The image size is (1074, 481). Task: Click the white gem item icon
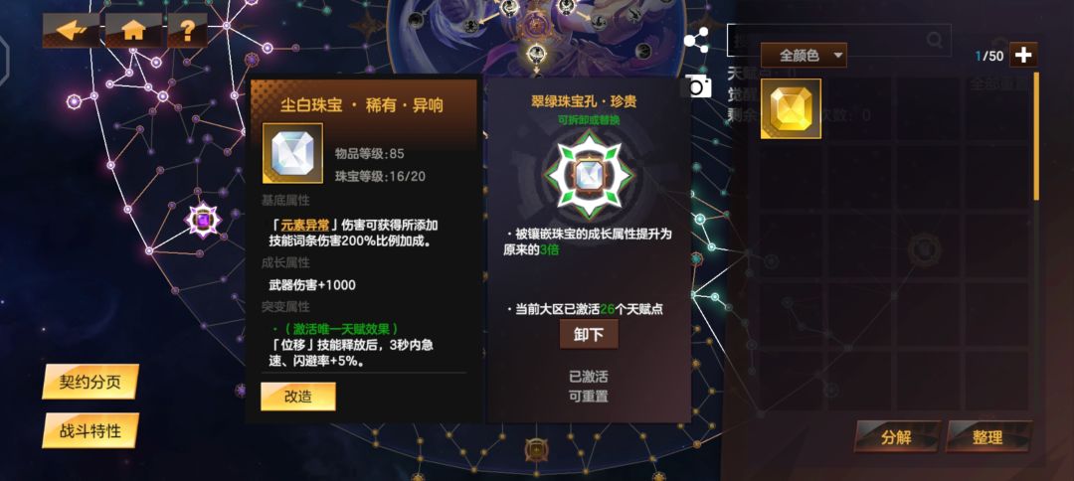point(292,153)
